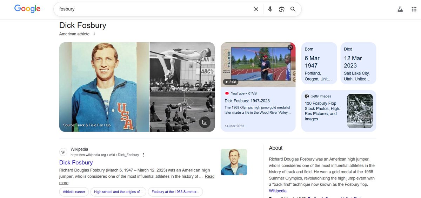Open Wikipedia link in About panel
This screenshot has height=198, width=421.
click(x=278, y=191)
